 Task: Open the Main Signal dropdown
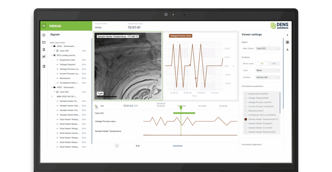coord(268,48)
